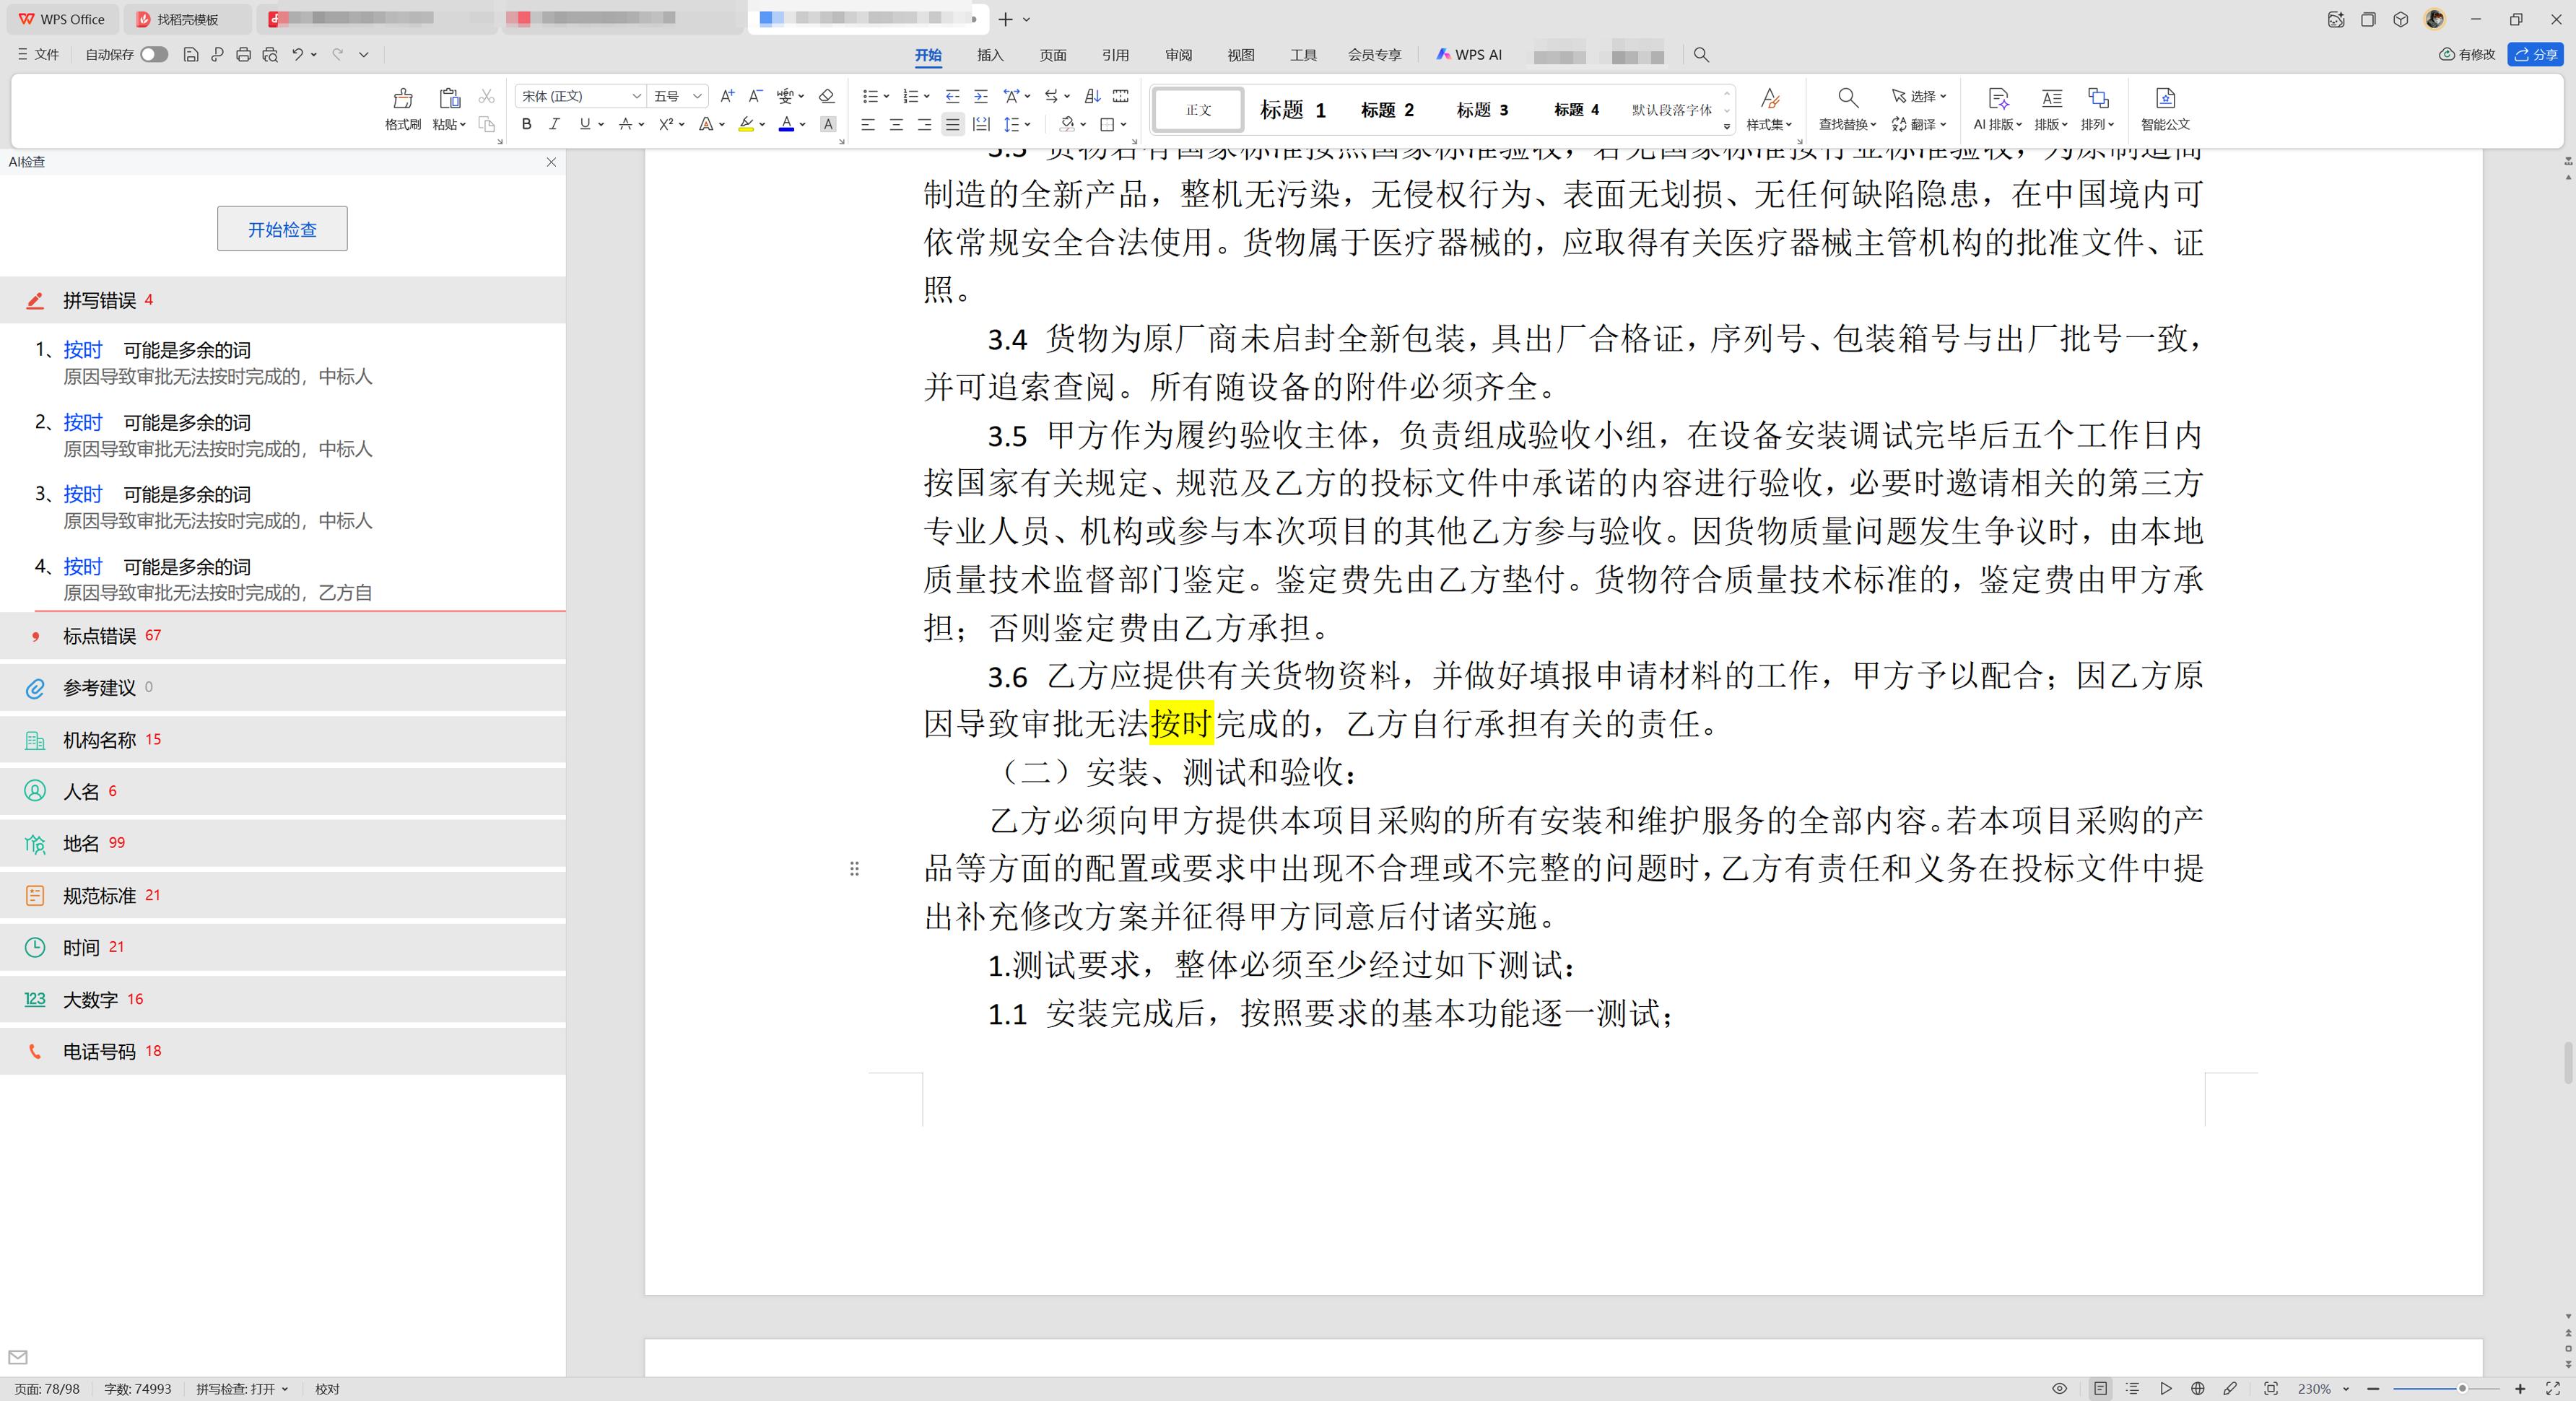The width and height of the screenshot is (2576, 1401).
Task: Open numbered list dropdown arrow
Action: point(926,97)
